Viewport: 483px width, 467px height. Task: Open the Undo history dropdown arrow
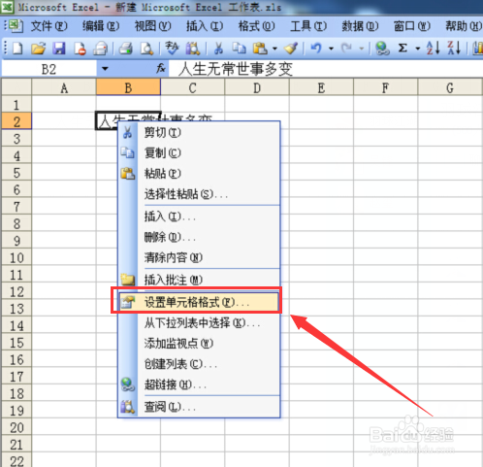[x=331, y=49]
